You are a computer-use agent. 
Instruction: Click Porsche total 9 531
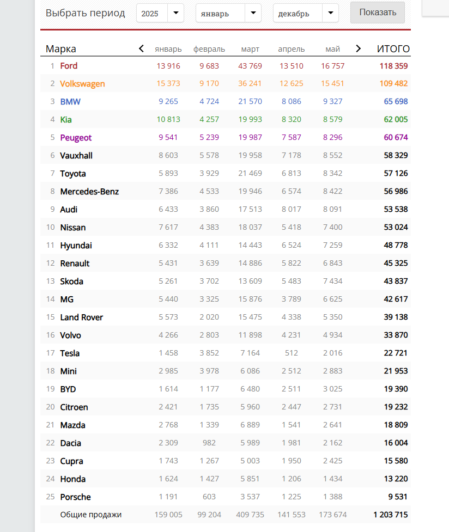[x=398, y=497]
